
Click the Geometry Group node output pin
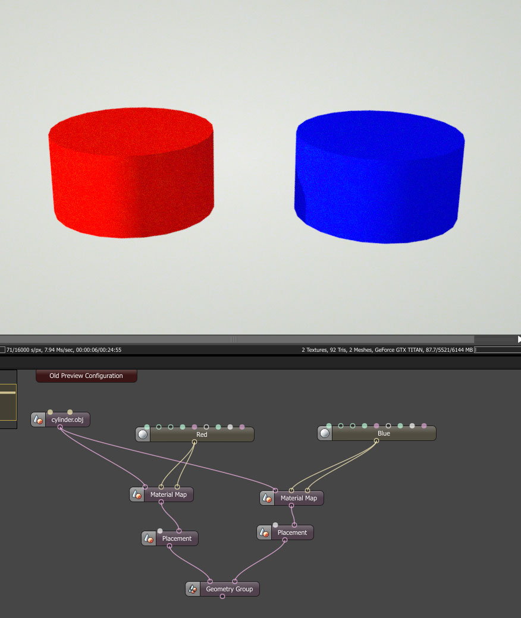tap(222, 597)
